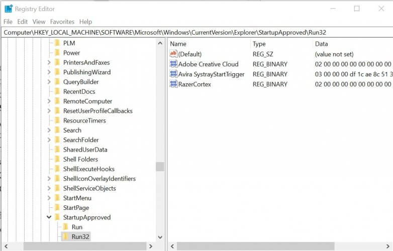
Task: Click the RemoteComputer folder icon
Action: [57, 101]
